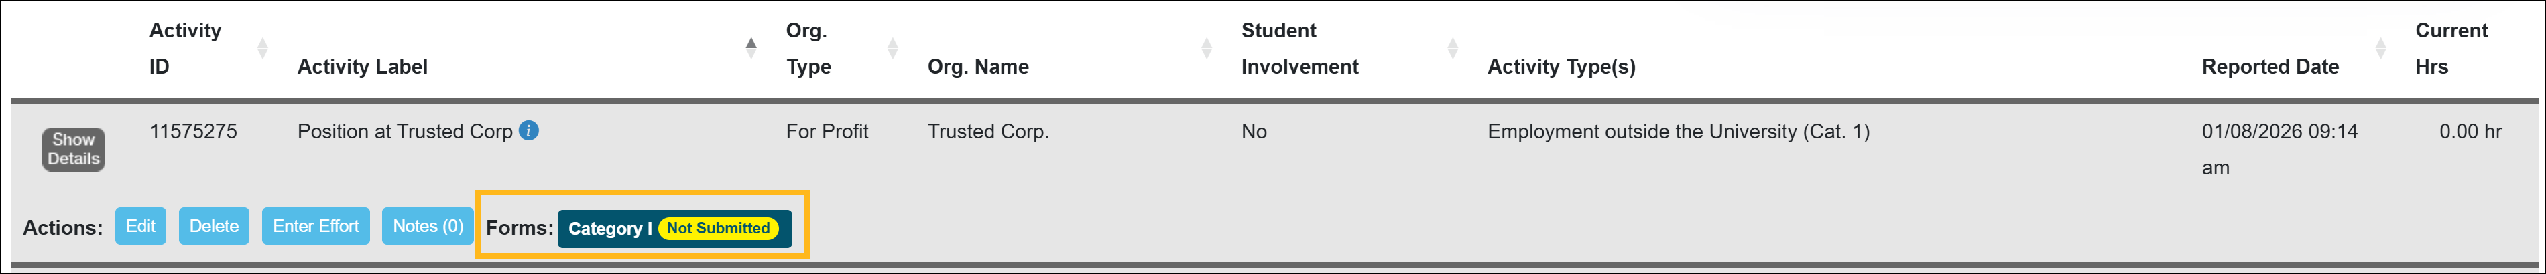The height and width of the screenshot is (274, 2546).
Task: Click sort arrows next to Reported Date header
Action: [x=2381, y=48]
